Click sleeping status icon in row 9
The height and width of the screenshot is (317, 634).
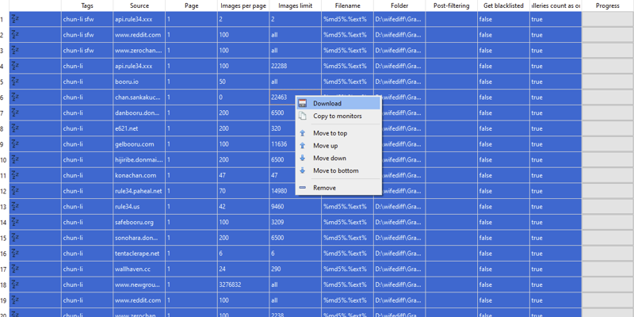pyautogui.click(x=15, y=144)
